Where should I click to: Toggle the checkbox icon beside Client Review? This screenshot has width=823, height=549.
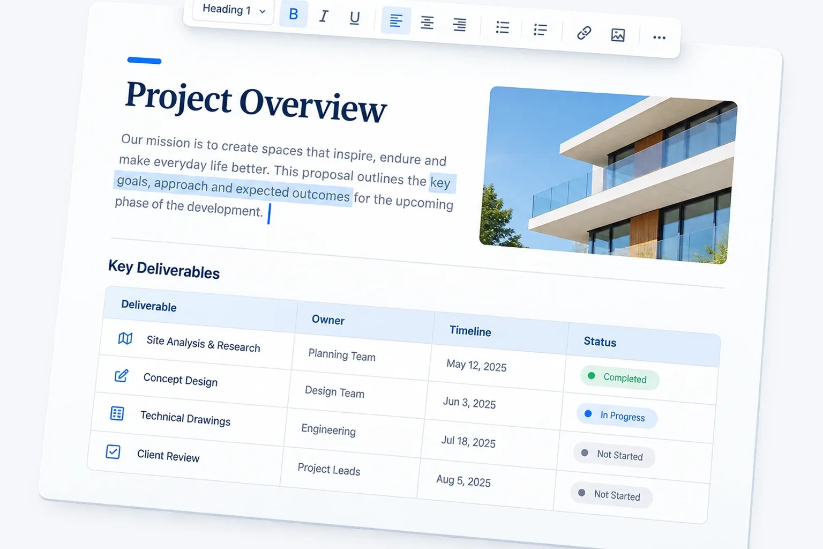113,451
